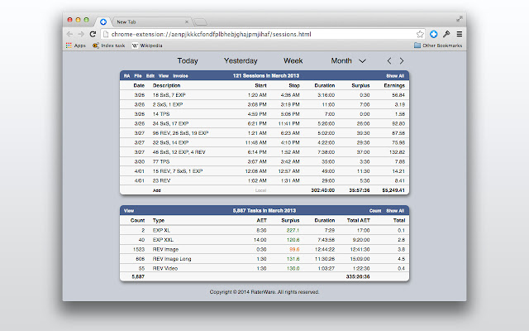The width and height of the screenshot is (529, 331).
Task: Click the bookmark star icon in address bar
Action: click(421, 34)
